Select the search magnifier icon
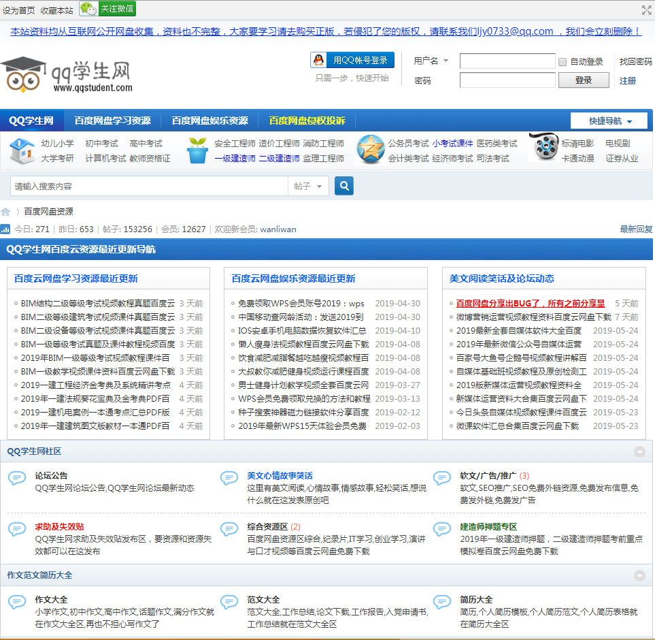655x640 pixels. coord(343,185)
